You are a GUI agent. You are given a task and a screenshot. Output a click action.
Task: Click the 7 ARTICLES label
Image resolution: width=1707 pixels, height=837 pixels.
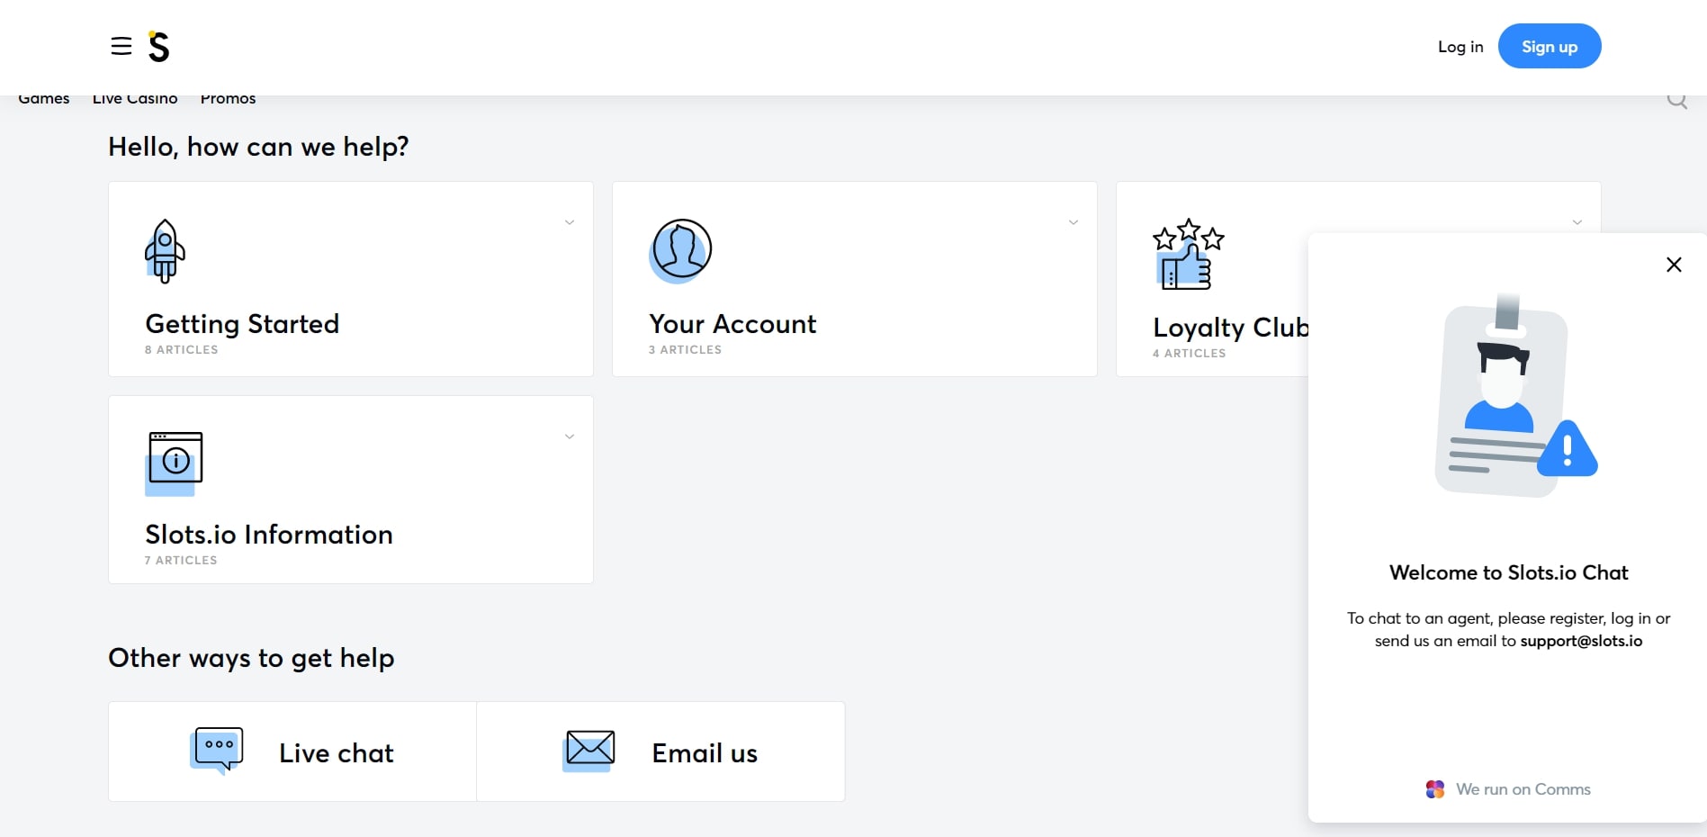pos(181,560)
